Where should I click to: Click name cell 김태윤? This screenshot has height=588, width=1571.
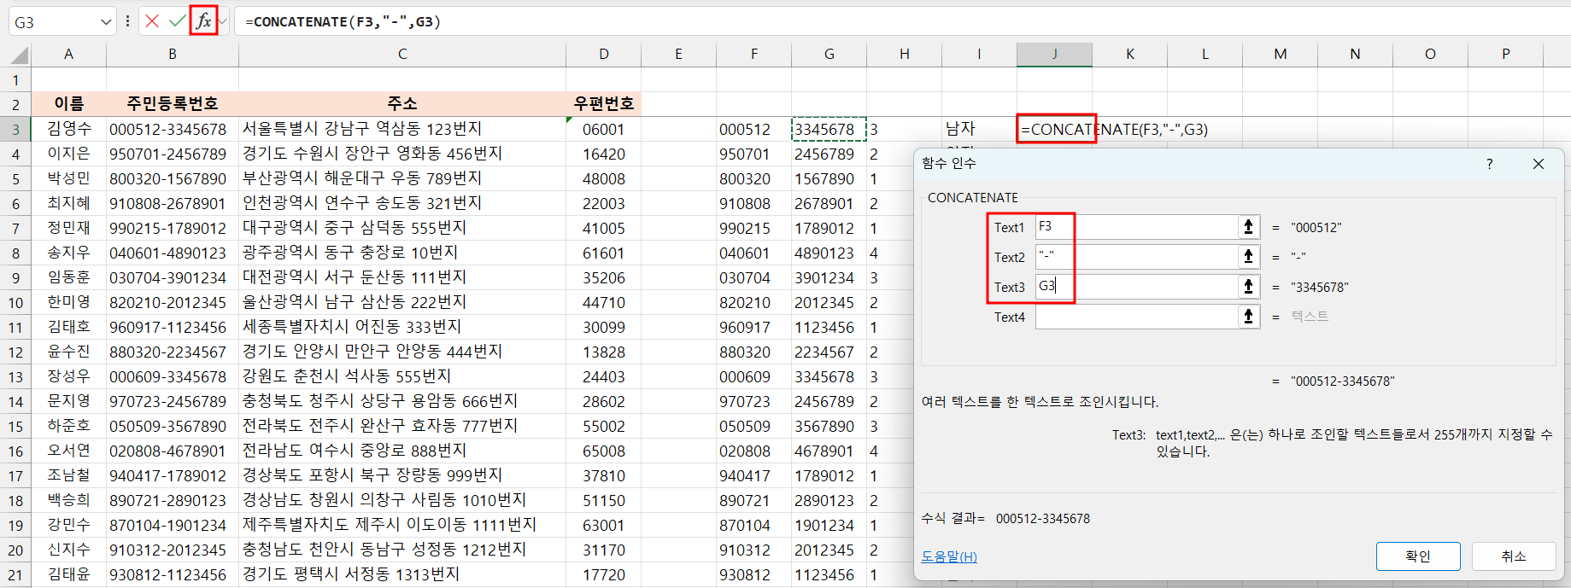pos(68,574)
